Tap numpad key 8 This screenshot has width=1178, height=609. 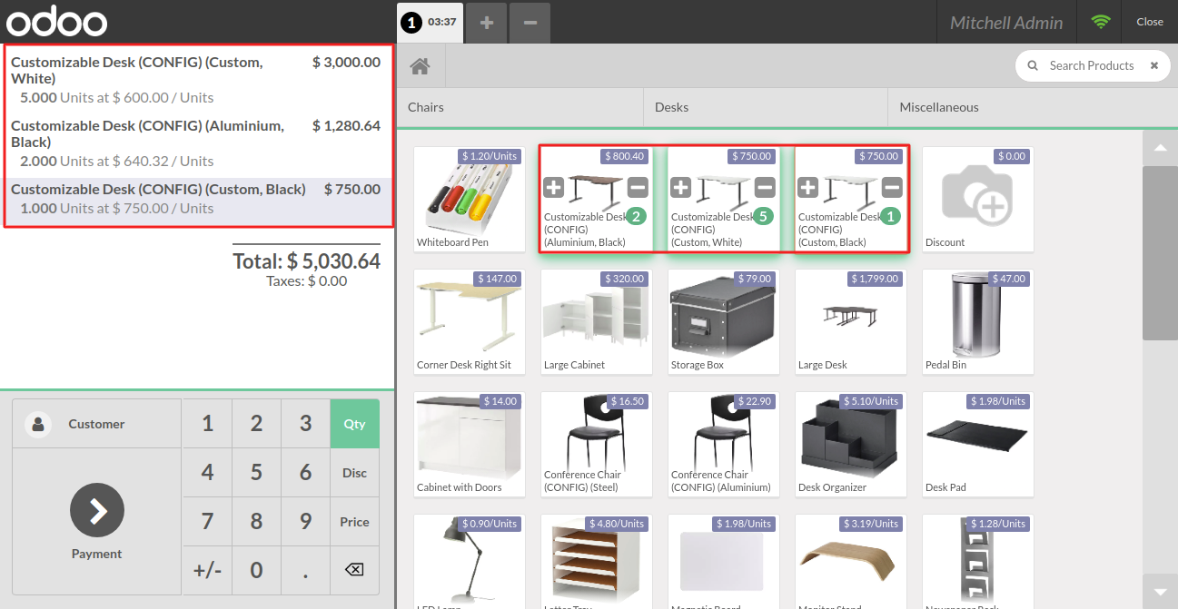[x=257, y=522]
